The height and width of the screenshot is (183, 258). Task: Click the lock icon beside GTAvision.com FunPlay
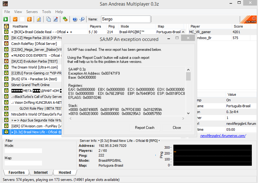pos(6,126)
